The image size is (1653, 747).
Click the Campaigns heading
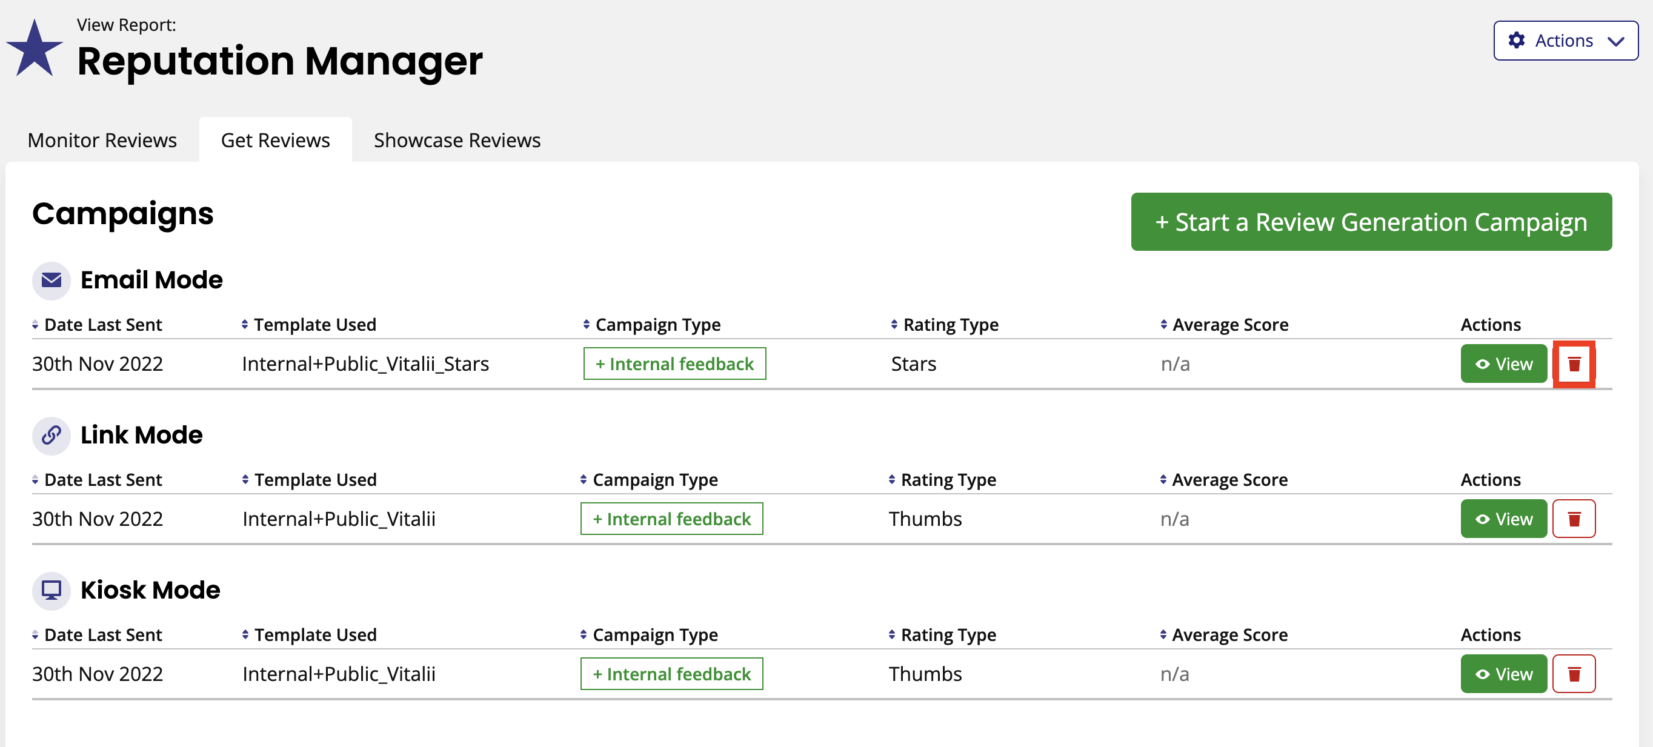coord(122,214)
